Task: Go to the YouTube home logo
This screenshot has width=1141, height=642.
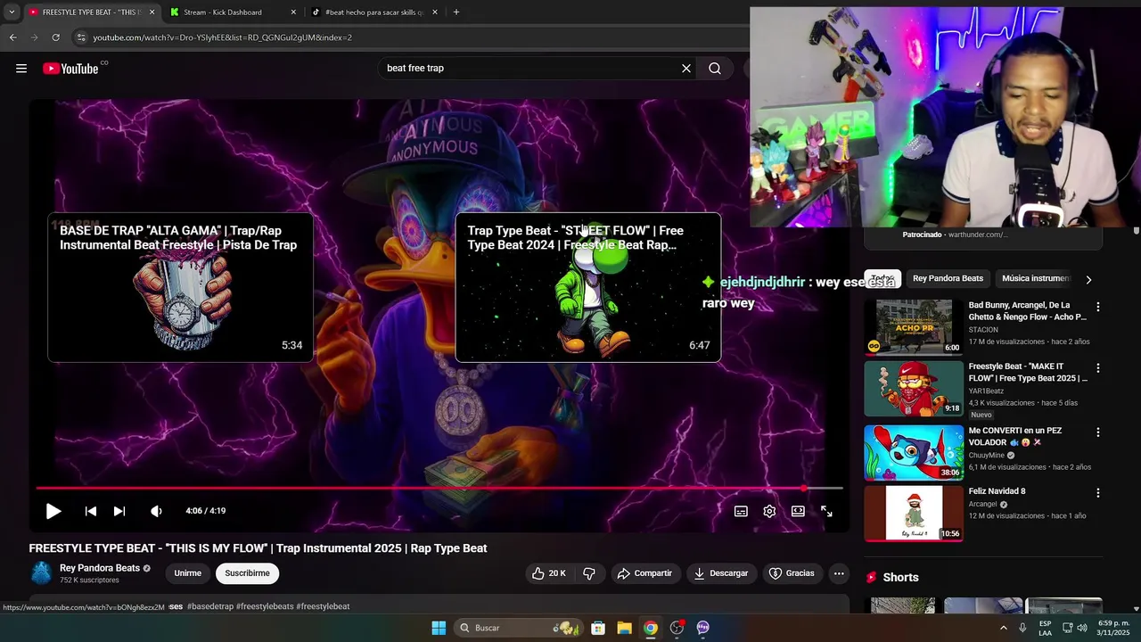Action: click(70, 69)
